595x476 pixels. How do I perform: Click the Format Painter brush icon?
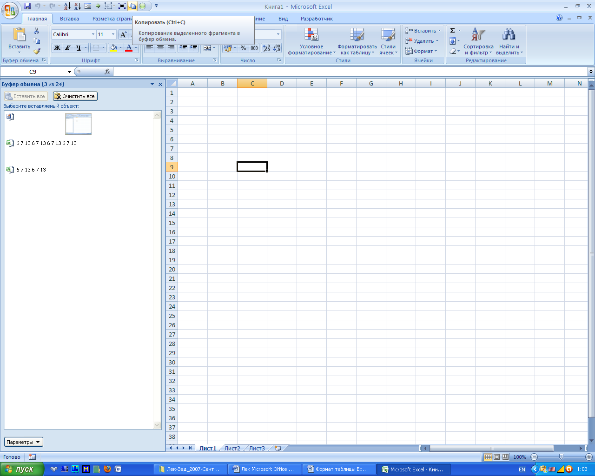pos(37,51)
